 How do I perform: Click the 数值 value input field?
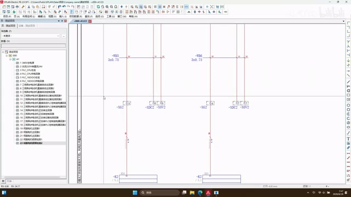pyautogui.click(x=33, y=46)
